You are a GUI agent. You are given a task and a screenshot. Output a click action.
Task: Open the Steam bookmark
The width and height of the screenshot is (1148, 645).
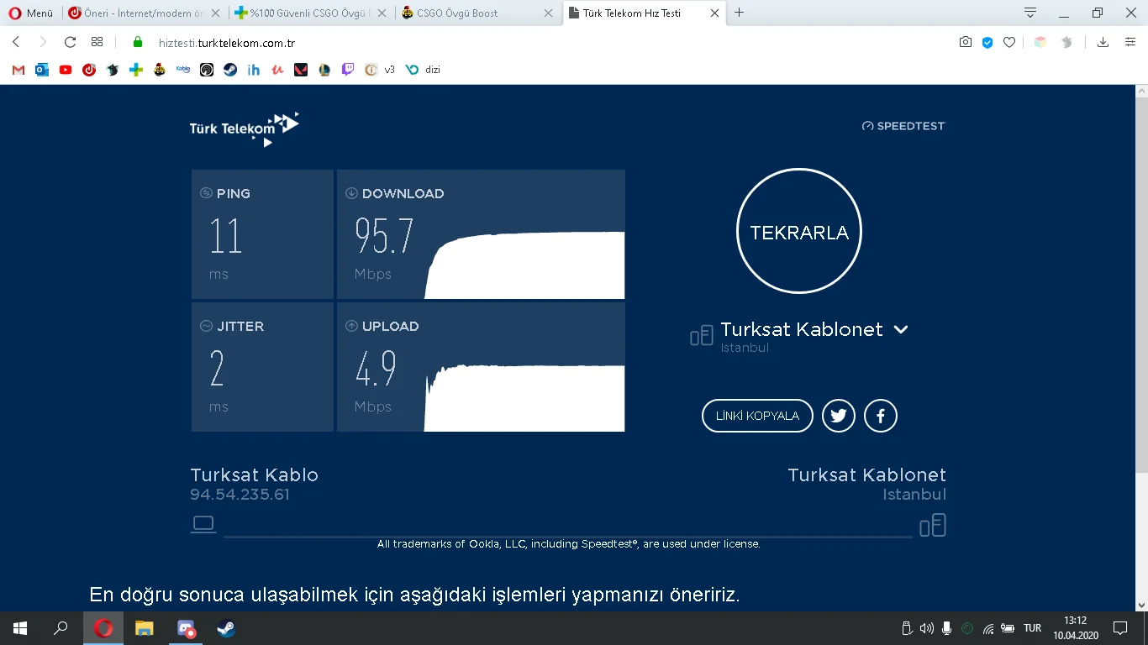click(x=229, y=70)
